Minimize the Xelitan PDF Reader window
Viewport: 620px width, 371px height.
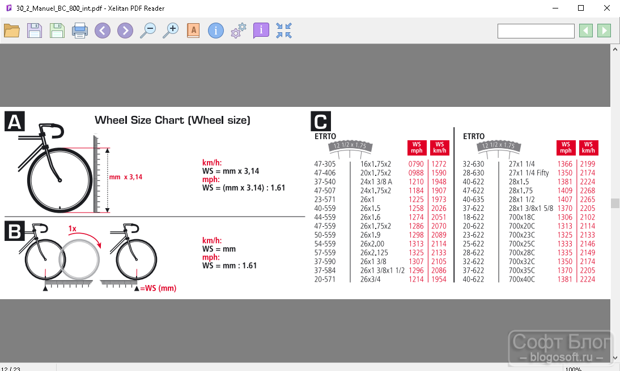click(x=555, y=8)
